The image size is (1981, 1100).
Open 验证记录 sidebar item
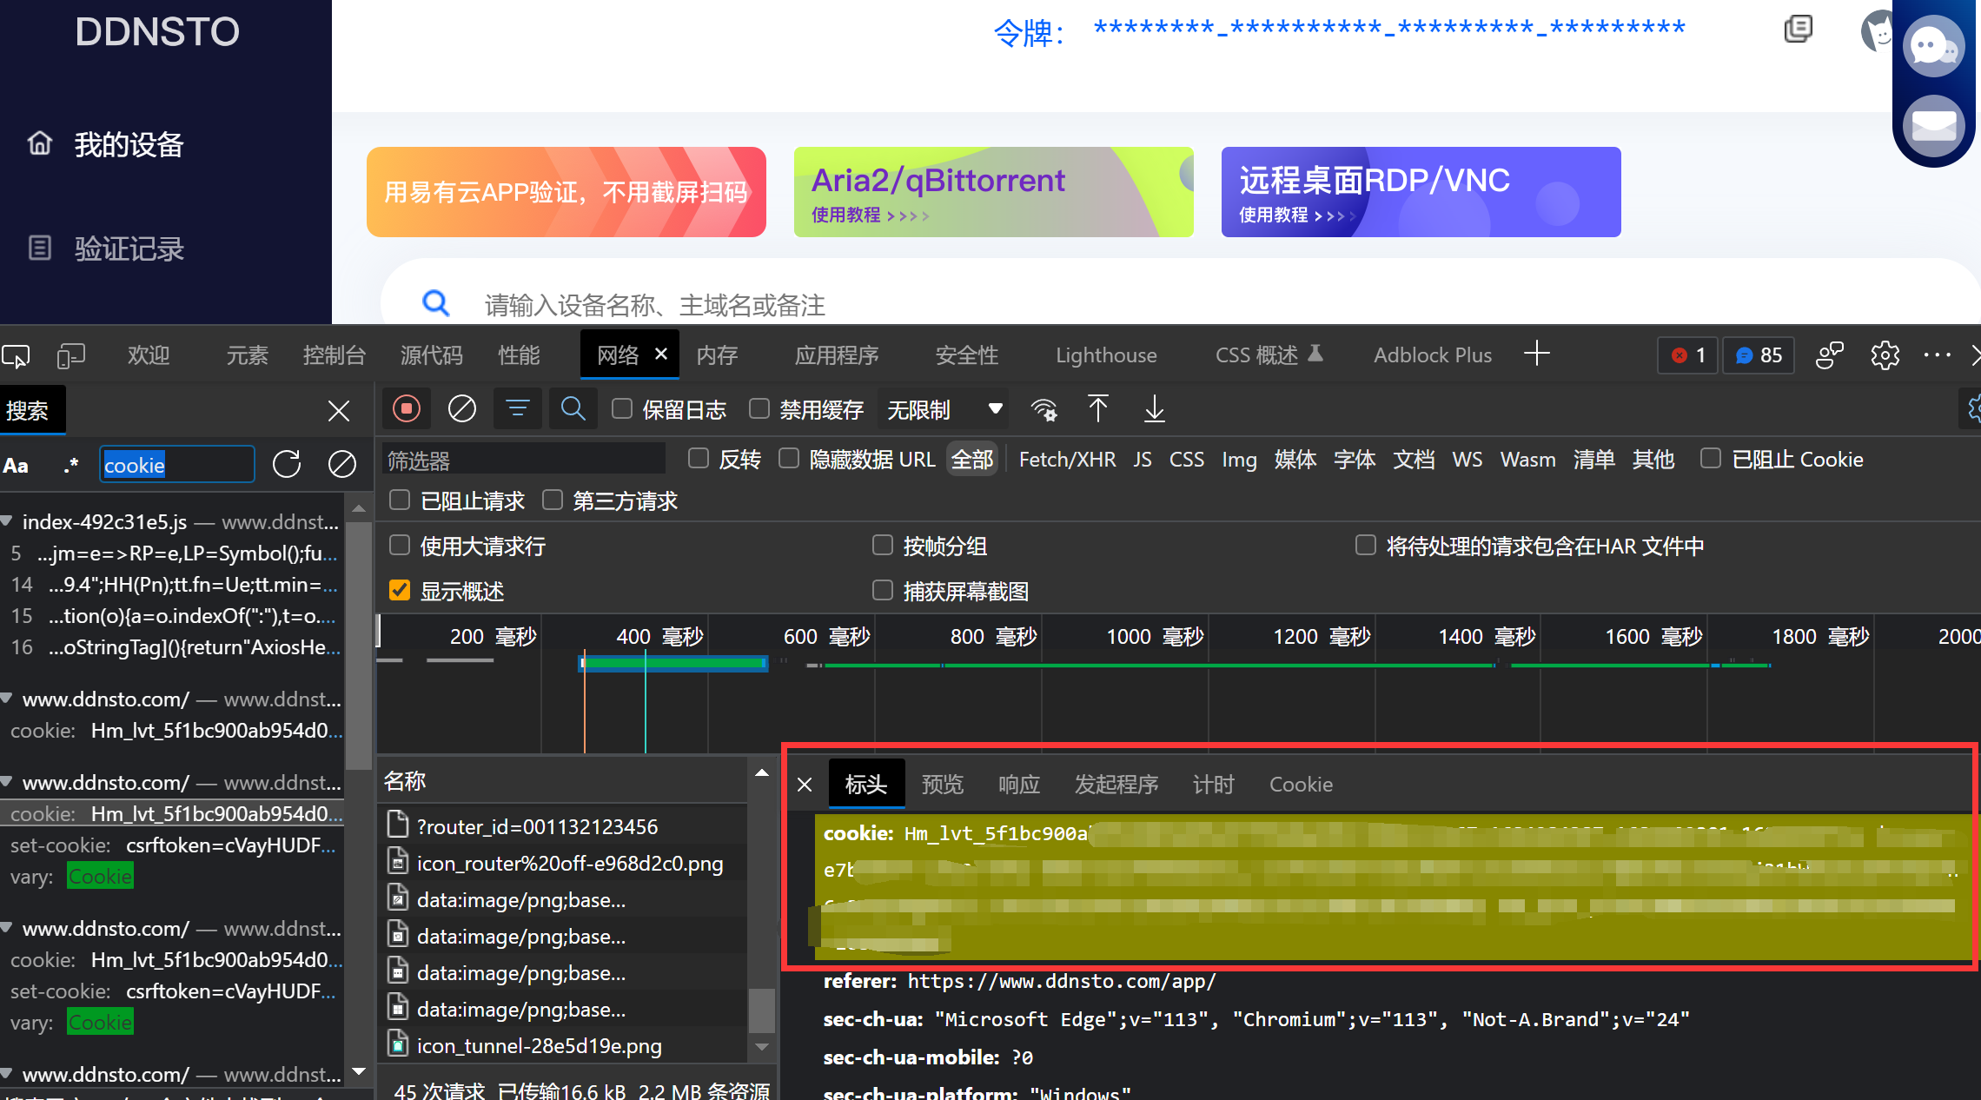[129, 249]
